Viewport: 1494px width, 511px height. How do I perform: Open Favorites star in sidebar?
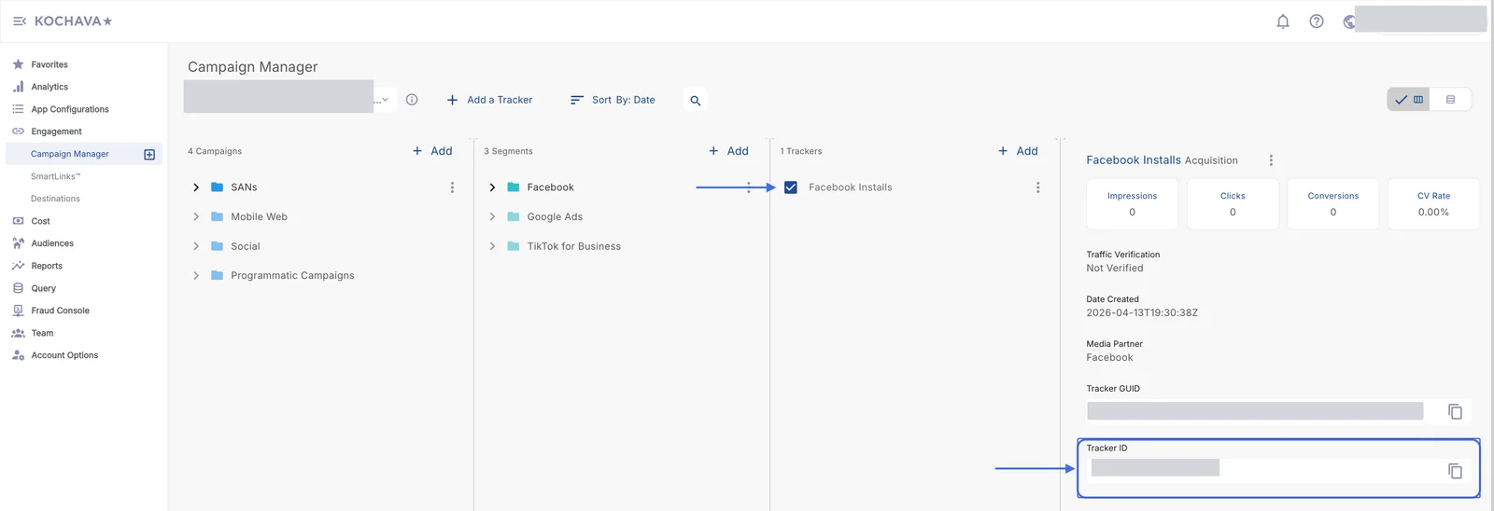(18, 64)
